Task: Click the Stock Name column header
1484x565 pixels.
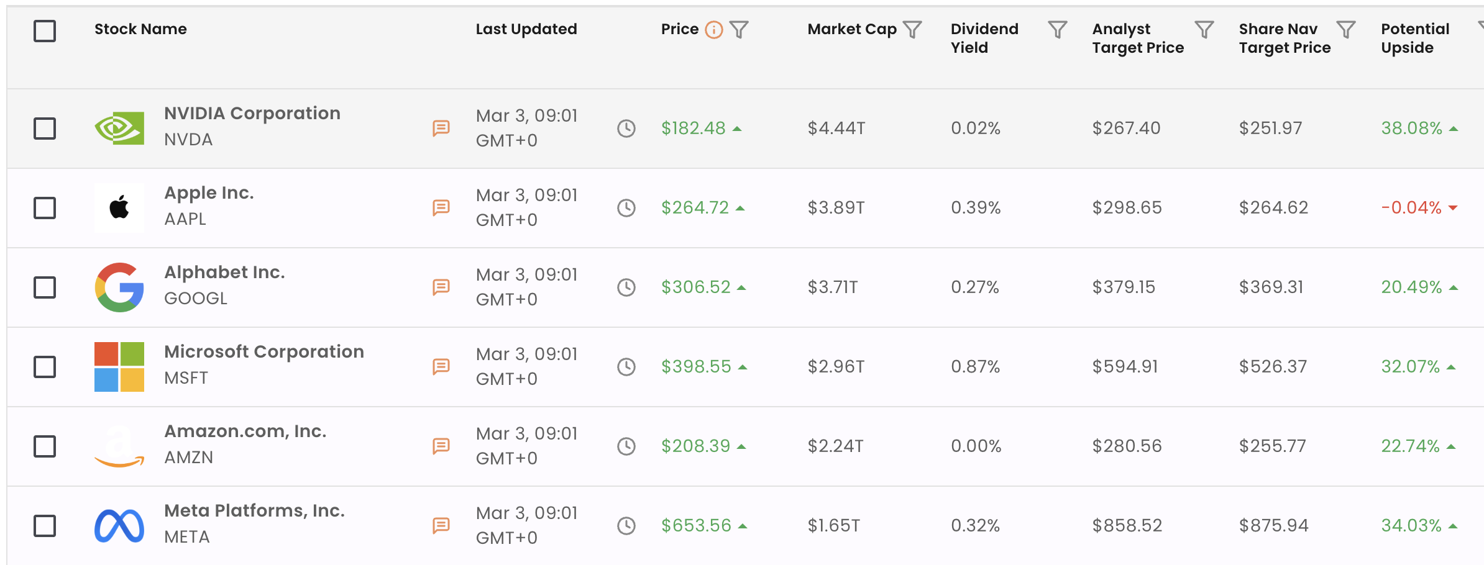Action: pyautogui.click(x=140, y=29)
